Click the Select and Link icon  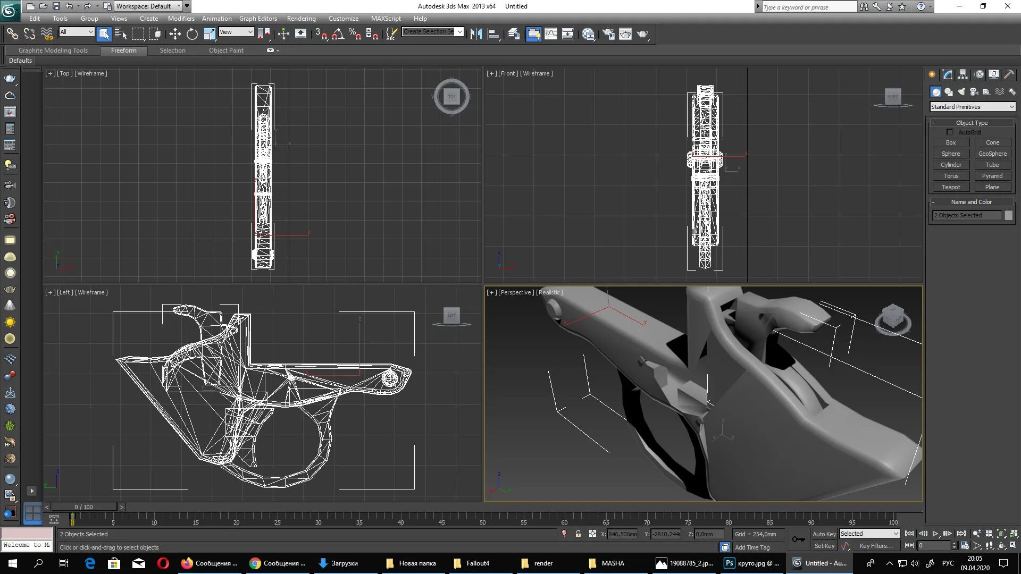[x=12, y=34]
